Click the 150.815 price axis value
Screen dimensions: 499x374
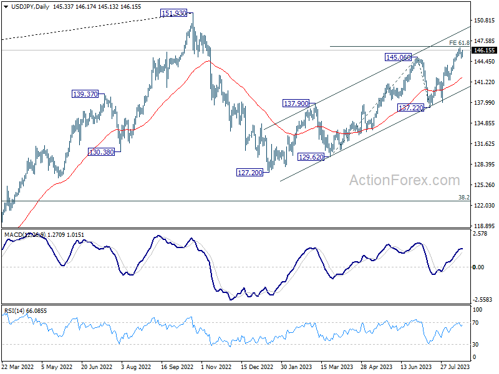(484, 21)
